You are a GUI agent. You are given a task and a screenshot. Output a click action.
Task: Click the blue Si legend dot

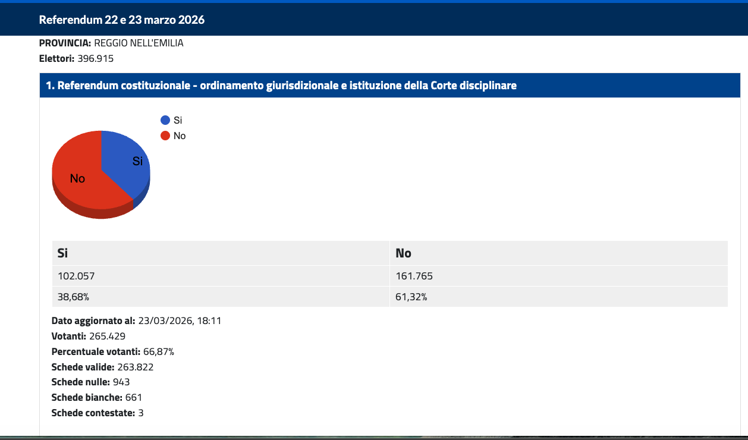[x=165, y=120]
